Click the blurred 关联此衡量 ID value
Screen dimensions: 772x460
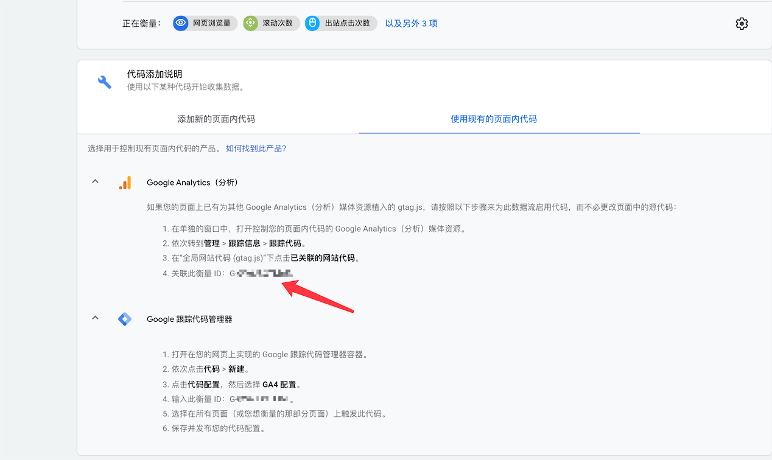coord(262,273)
